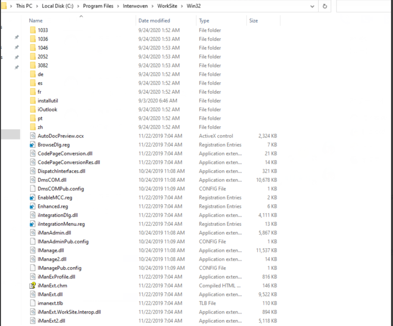Sort by Size column header
This screenshot has width=393, height=326.
[x=253, y=20]
